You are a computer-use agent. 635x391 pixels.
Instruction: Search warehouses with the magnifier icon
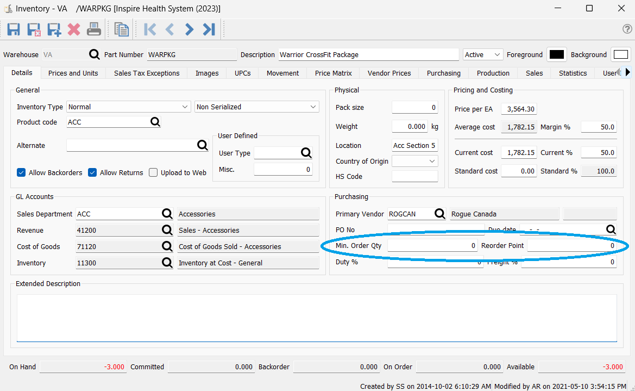point(94,54)
